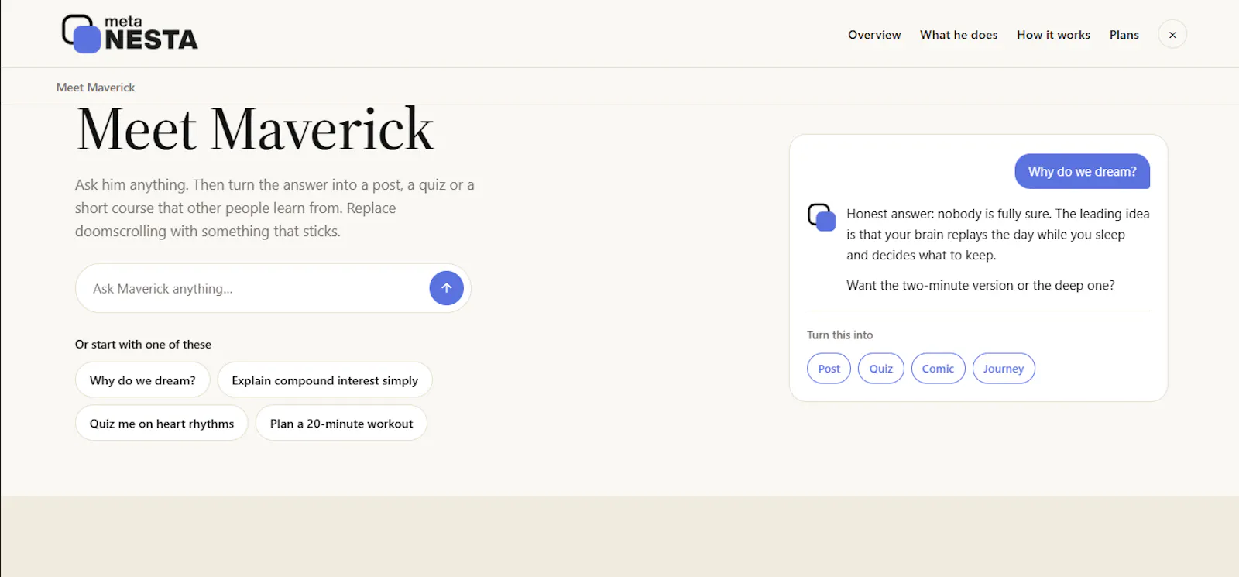Click the 'Why do we dream?' chat bubble

1082,171
